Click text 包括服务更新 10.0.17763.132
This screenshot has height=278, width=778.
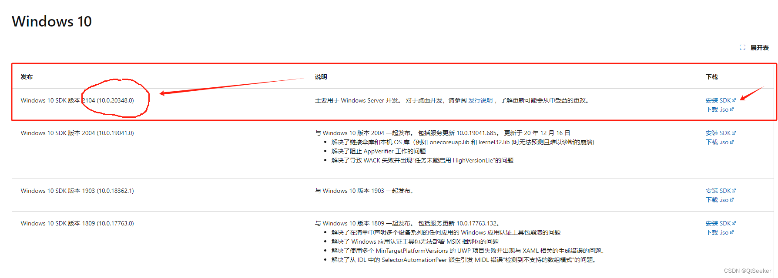459,223
